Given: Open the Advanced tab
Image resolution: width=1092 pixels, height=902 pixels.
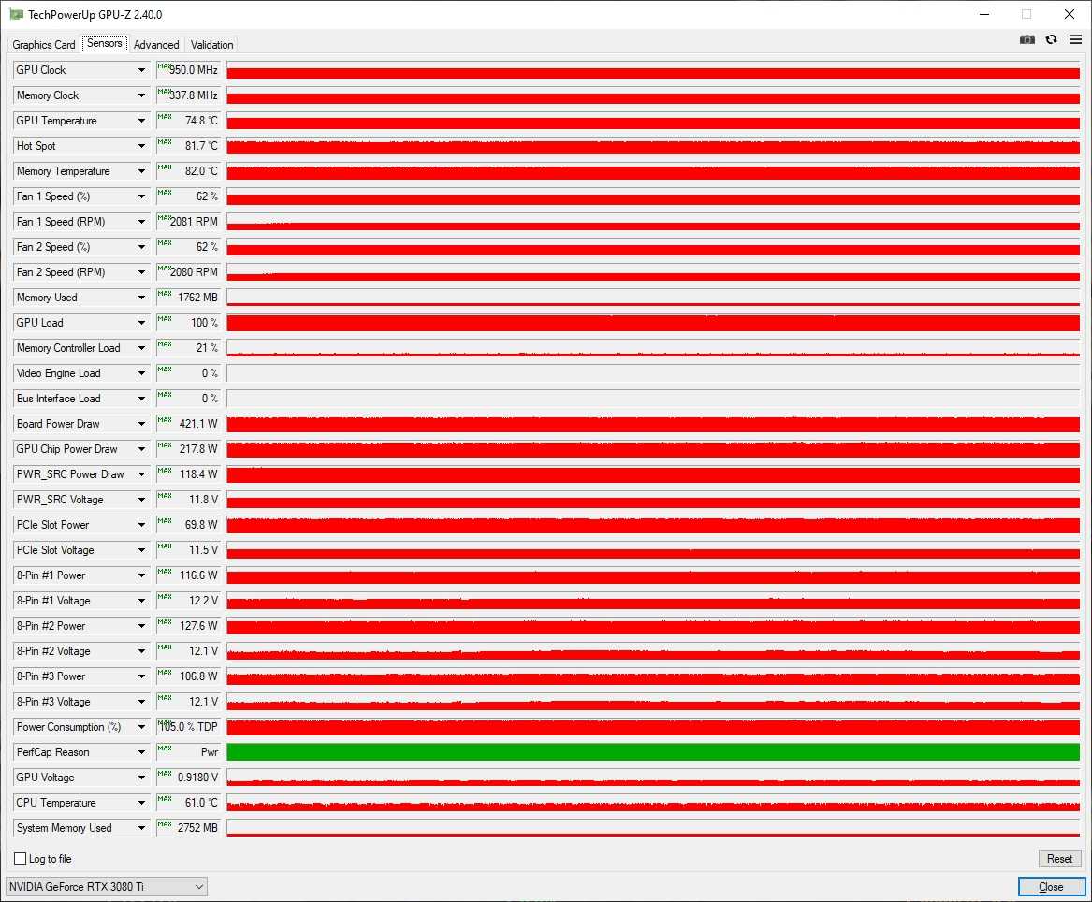Looking at the screenshot, I should click(156, 45).
